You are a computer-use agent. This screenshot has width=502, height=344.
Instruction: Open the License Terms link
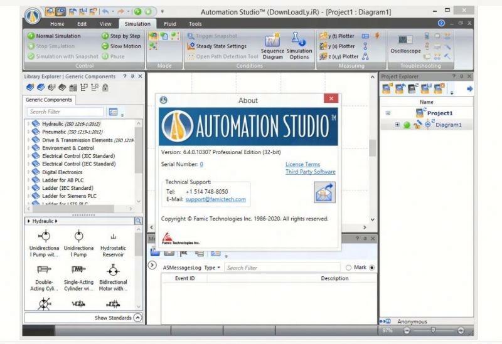[x=302, y=164]
